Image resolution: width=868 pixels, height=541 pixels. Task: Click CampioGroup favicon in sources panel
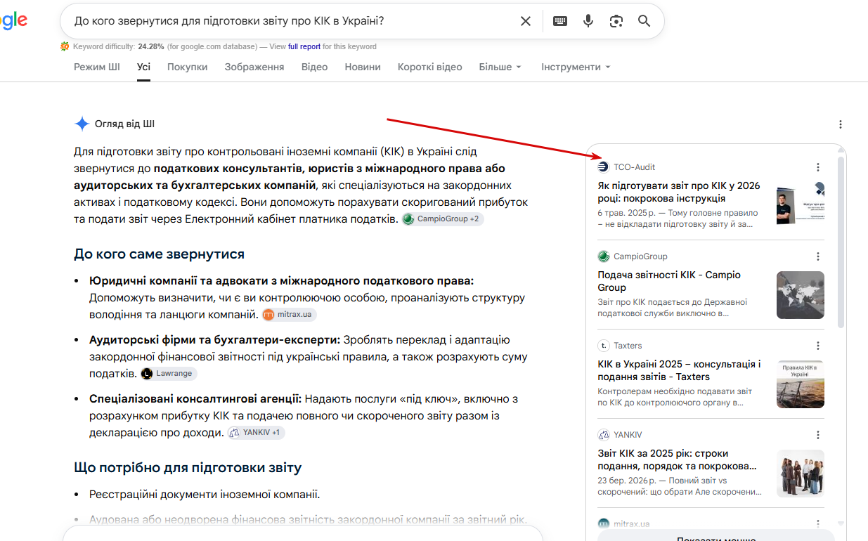click(x=603, y=256)
